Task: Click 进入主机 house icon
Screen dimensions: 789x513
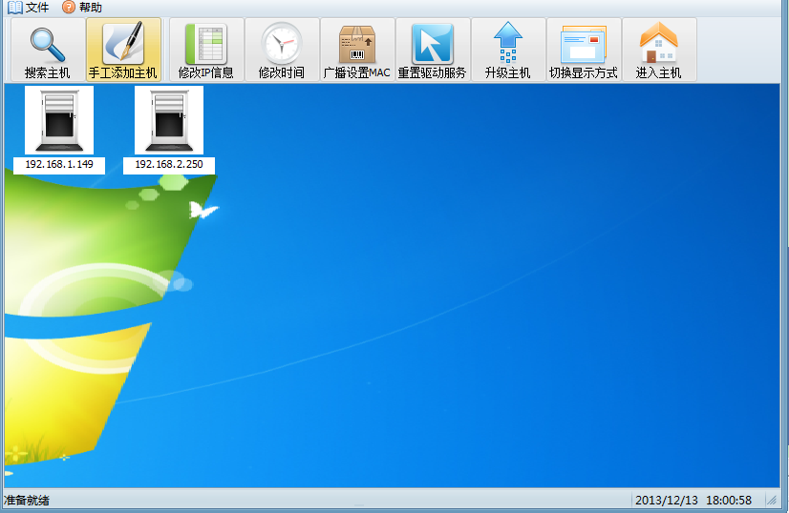Action: 659,43
